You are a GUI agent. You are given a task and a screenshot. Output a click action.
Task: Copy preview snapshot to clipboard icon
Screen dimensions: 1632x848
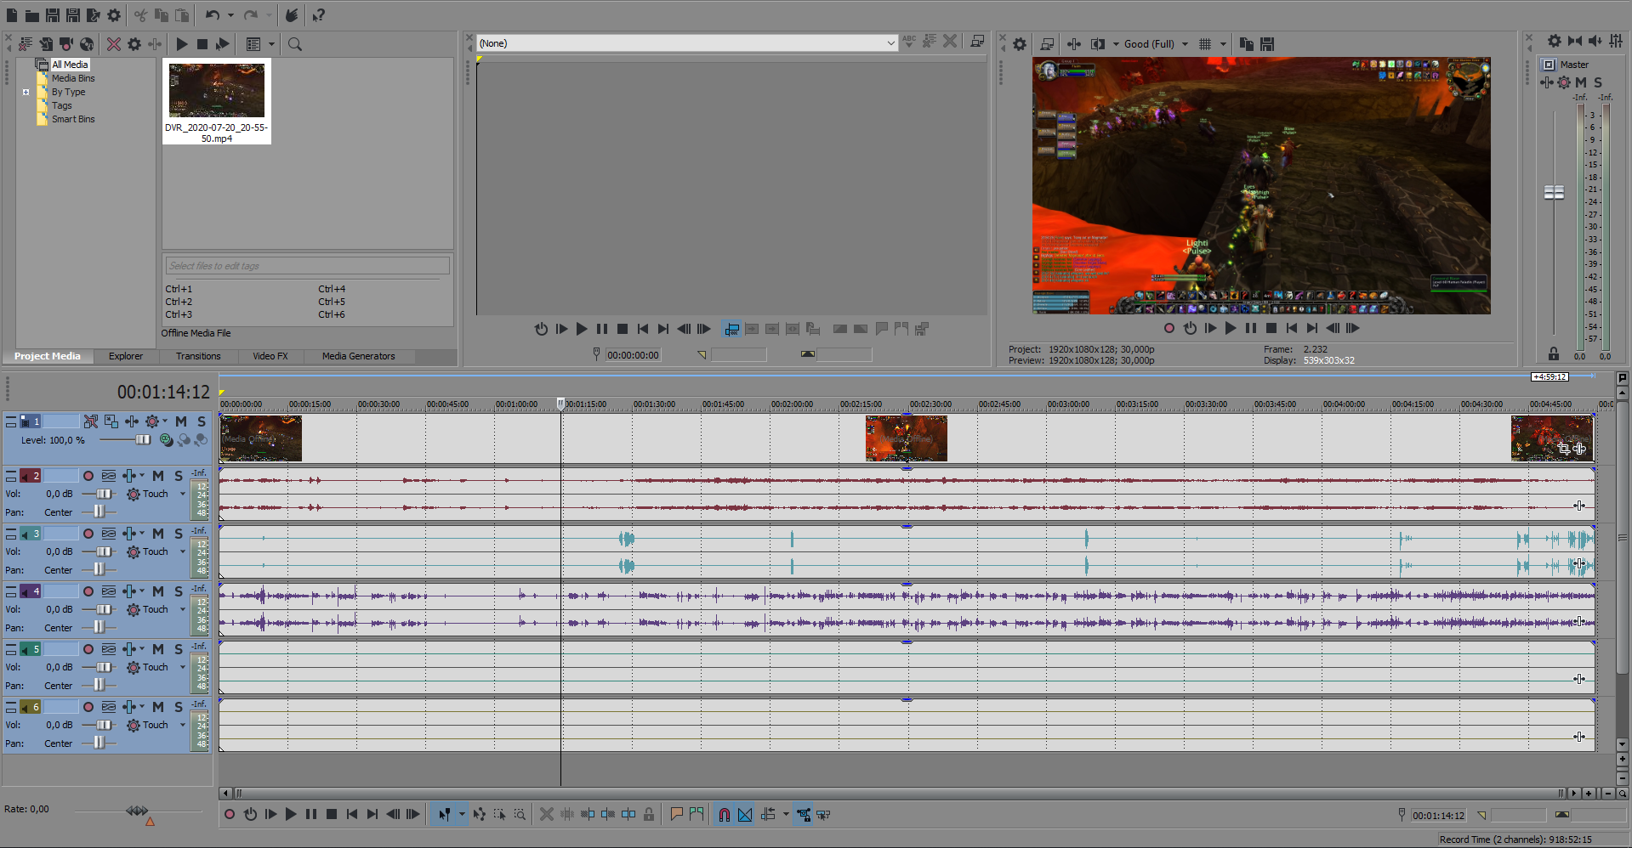point(1247,44)
